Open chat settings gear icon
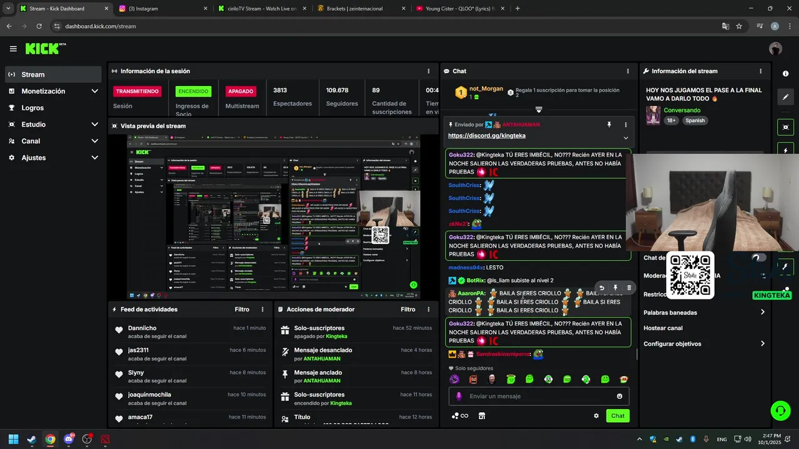 (596, 416)
